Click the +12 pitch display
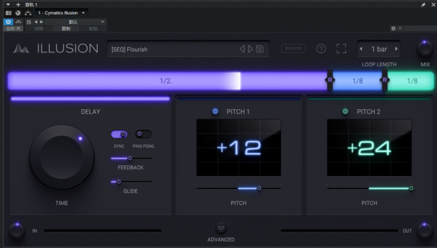 (239, 147)
